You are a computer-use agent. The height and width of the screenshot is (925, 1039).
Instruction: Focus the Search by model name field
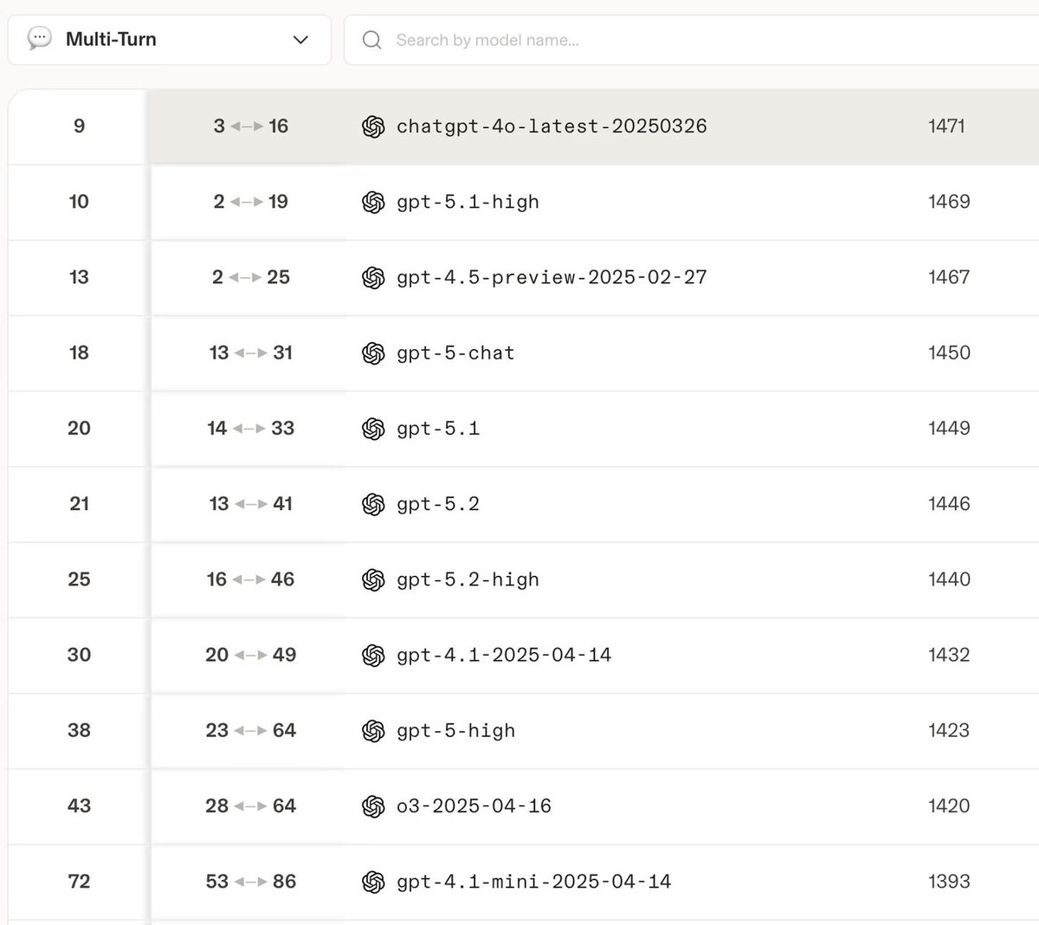691,40
